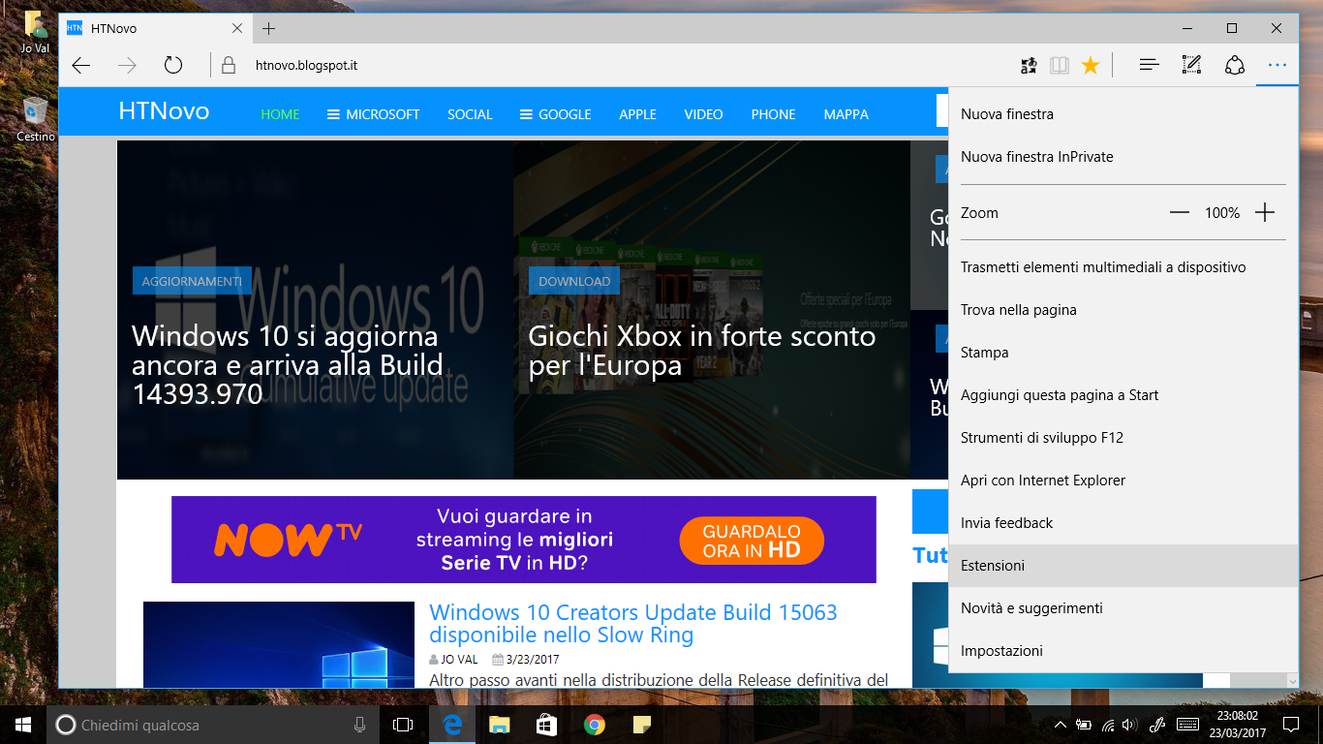Screen dimensions: 1323x744
Task: Open the translator icon in address bar
Action: (x=1029, y=66)
